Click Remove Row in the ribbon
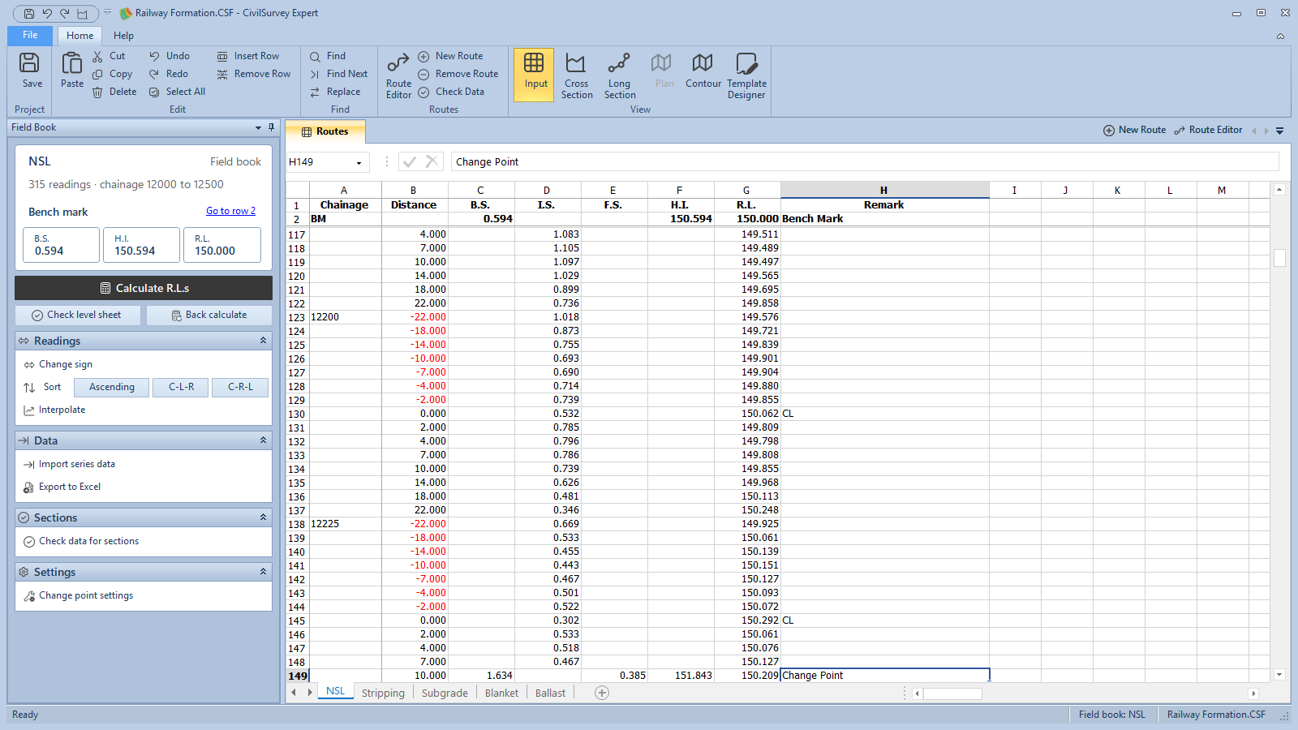Screen dimensions: 1298x730 coord(254,74)
